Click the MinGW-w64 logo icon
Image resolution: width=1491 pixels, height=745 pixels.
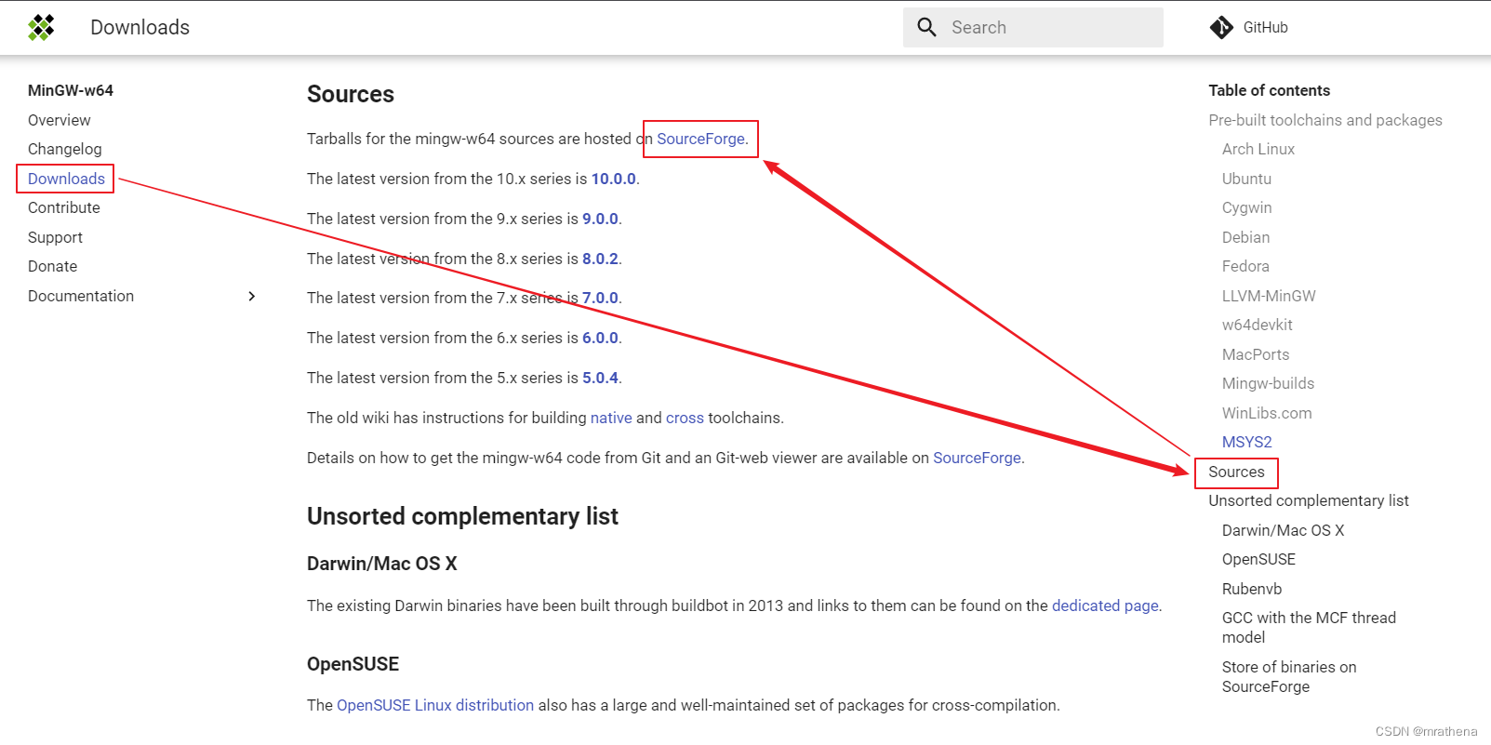(41, 28)
